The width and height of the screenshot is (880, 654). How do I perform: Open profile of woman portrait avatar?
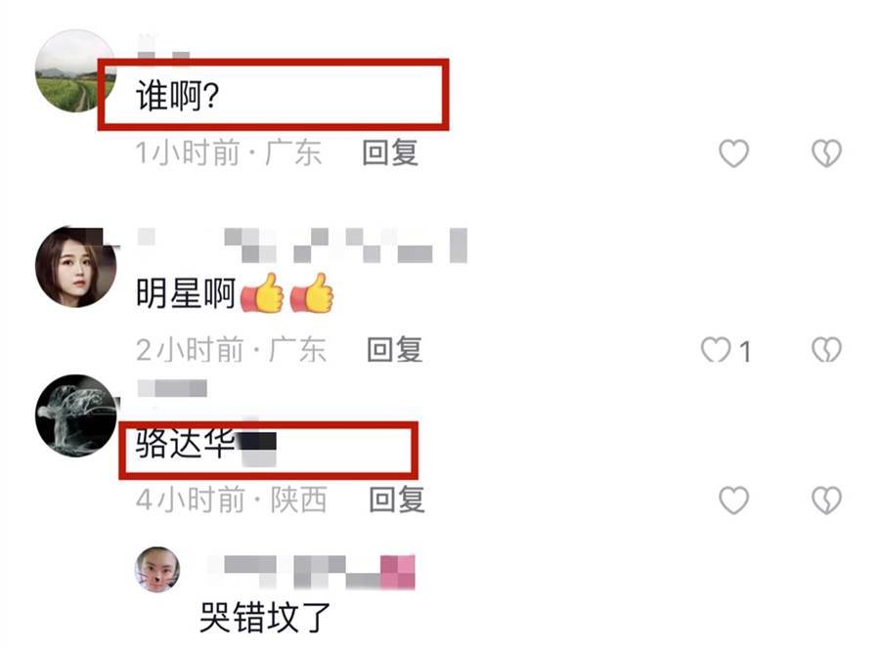click(75, 267)
